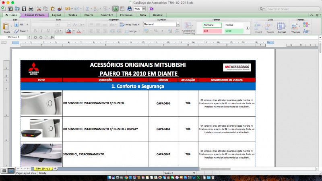Apply the Good cell style

(234, 31)
